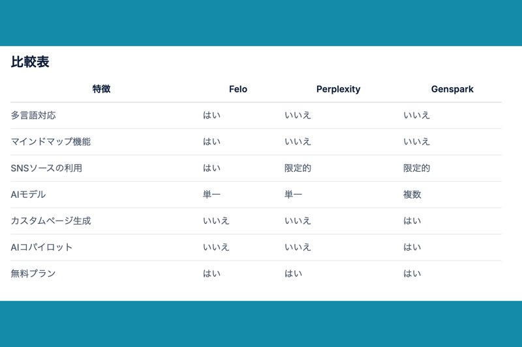Select the AIコパイロット row label

point(42,247)
